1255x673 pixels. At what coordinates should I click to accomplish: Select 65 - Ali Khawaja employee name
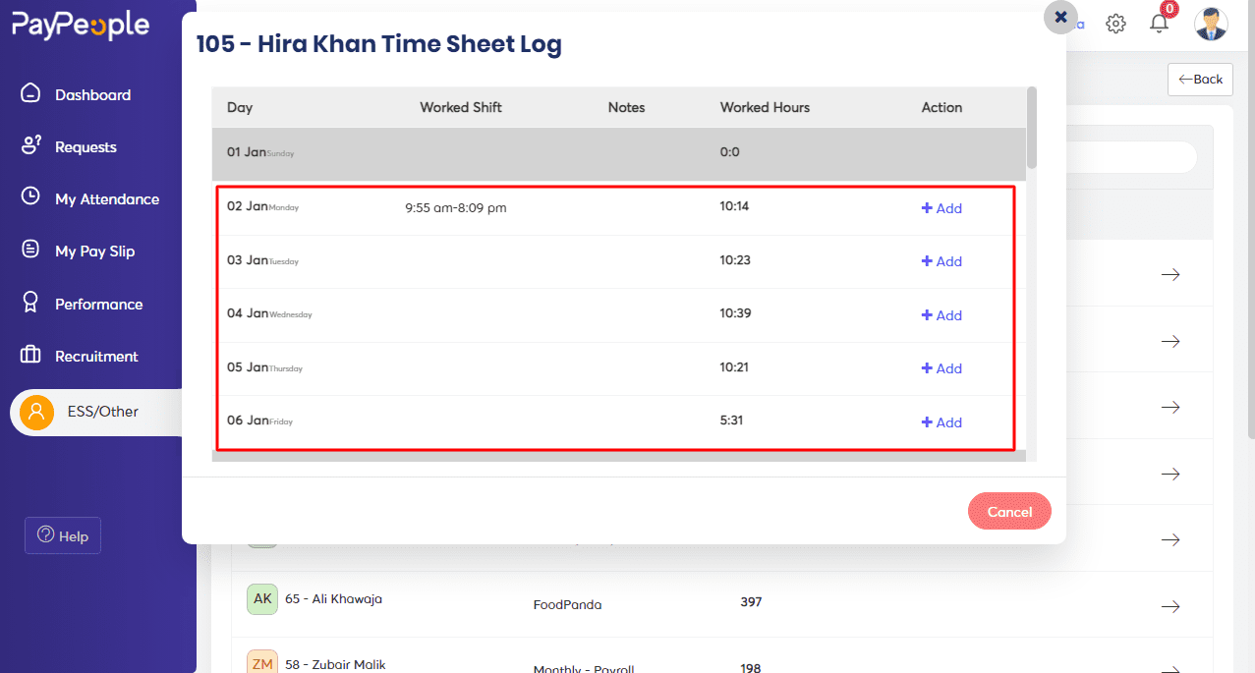point(333,599)
